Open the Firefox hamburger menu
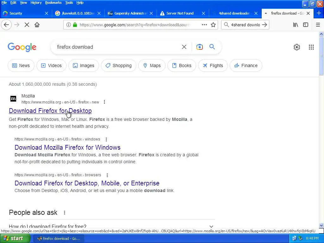The image size is (324, 243). [x=318, y=25]
